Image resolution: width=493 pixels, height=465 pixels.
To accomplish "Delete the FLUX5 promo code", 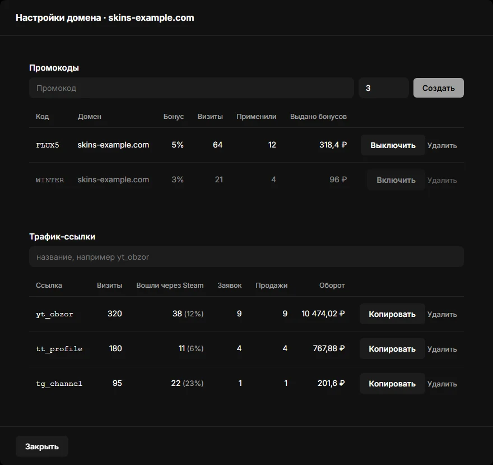I will pyautogui.click(x=442, y=145).
